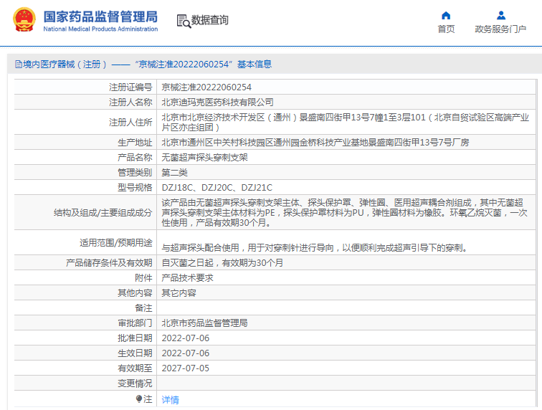Click the national emblem logo
542x410 pixels.
(x=24, y=20)
